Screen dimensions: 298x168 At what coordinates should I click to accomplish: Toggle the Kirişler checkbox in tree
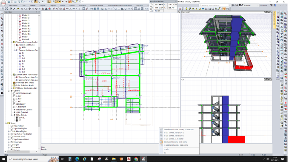click(11, 145)
